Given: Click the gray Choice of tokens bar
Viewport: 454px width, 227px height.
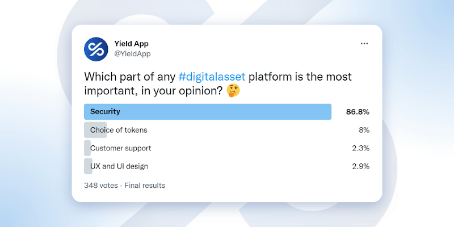Looking at the screenshot, I should 95,130.
